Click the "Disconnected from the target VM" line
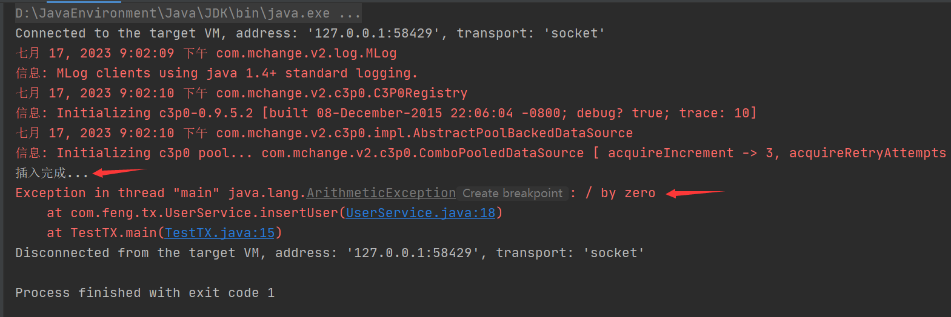Image resolution: width=951 pixels, height=317 pixels. [329, 253]
